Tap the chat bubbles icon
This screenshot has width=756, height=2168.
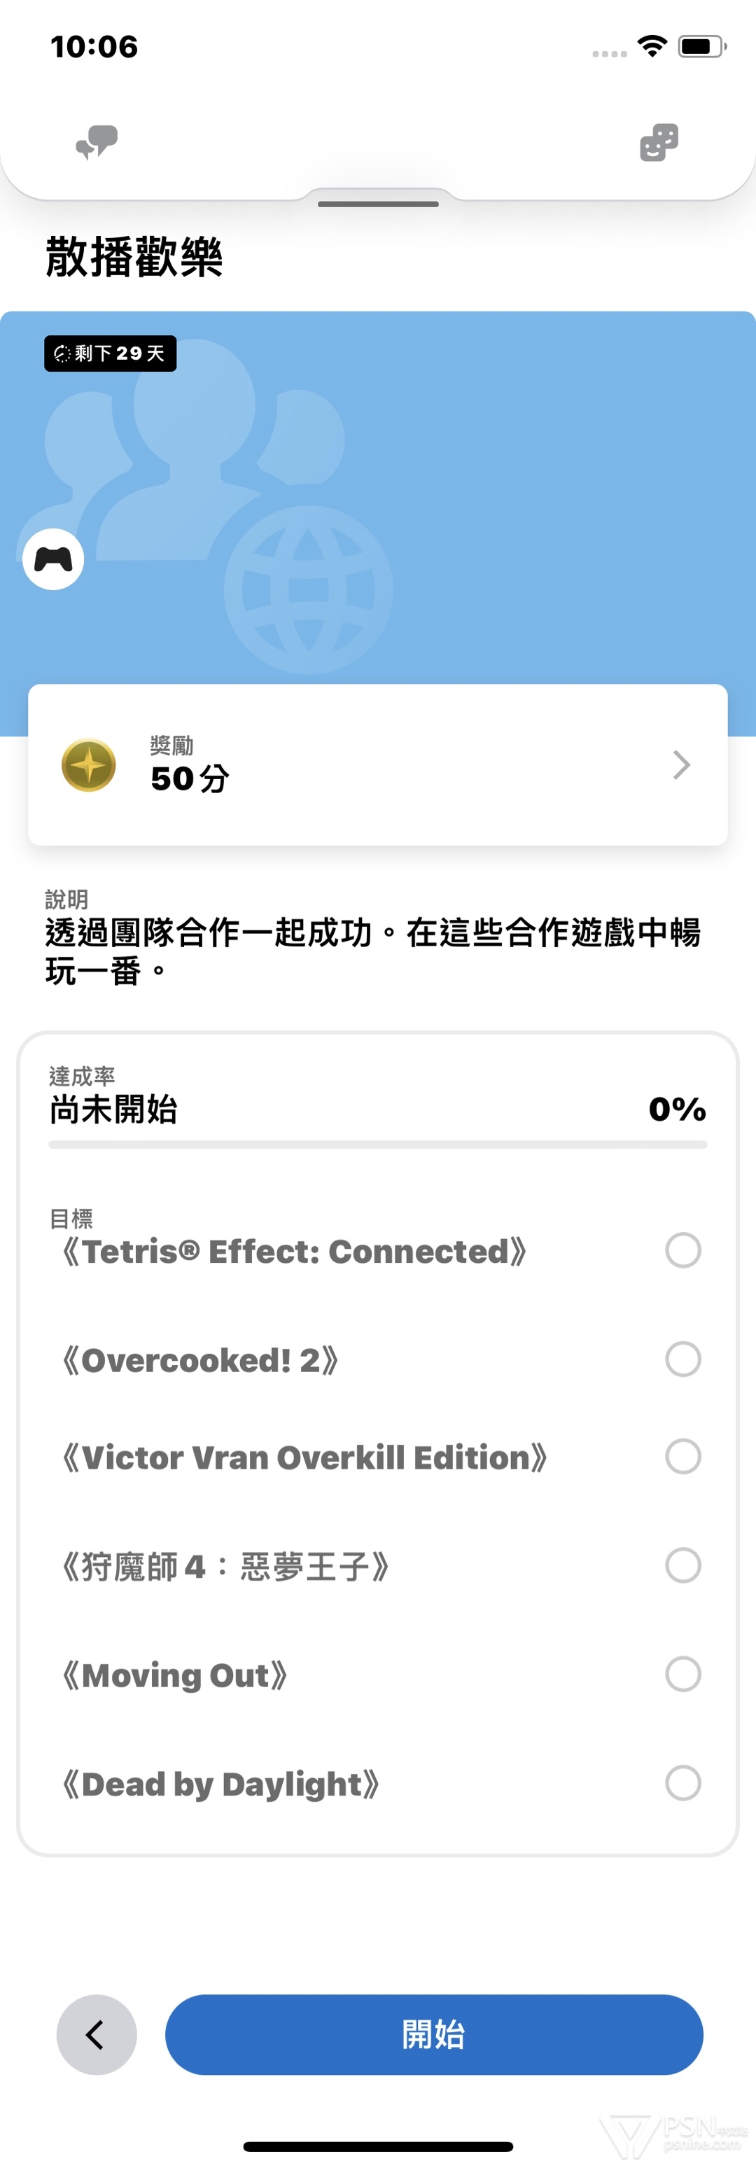click(x=97, y=142)
